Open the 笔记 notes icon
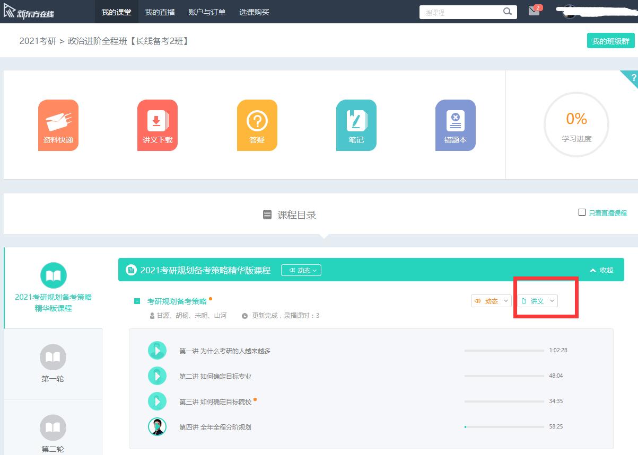The width and height of the screenshot is (638, 455). coord(356,125)
